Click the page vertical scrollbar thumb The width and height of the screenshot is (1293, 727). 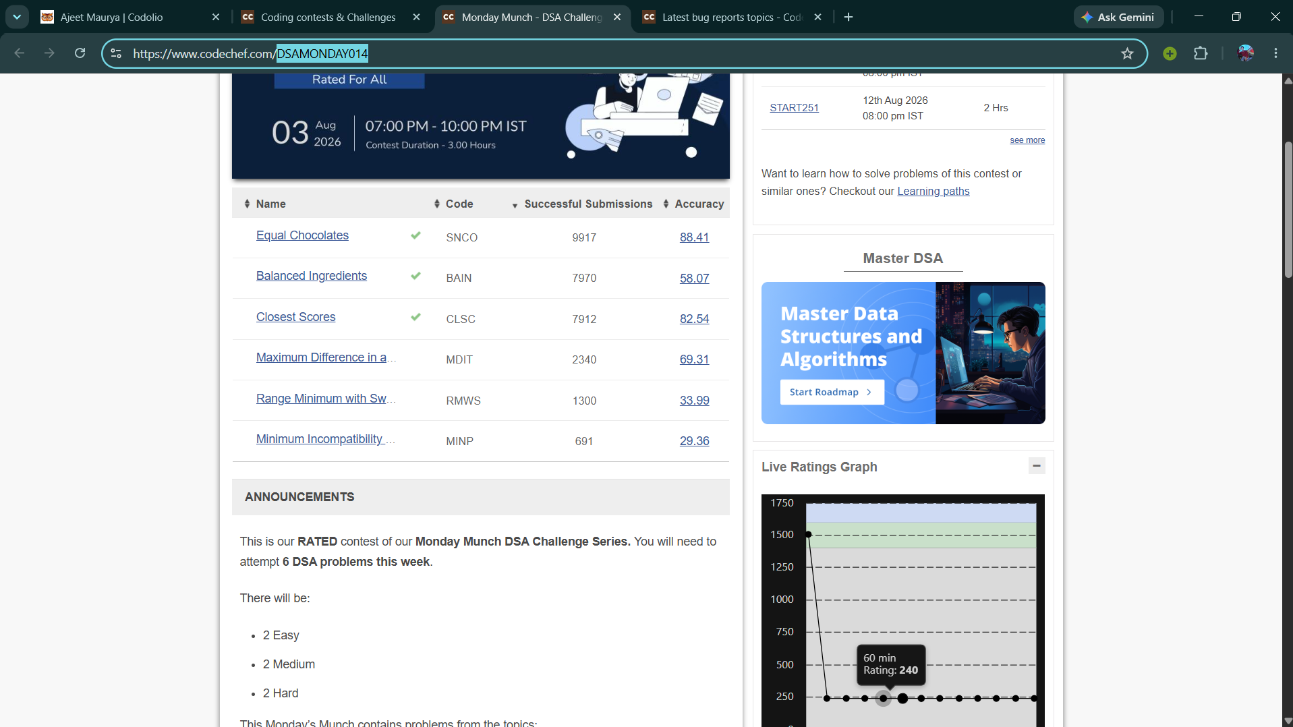tap(1288, 209)
